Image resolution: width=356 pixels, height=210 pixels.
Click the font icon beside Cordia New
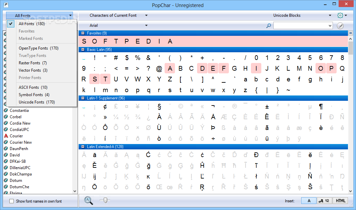pyautogui.click(x=6, y=123)
